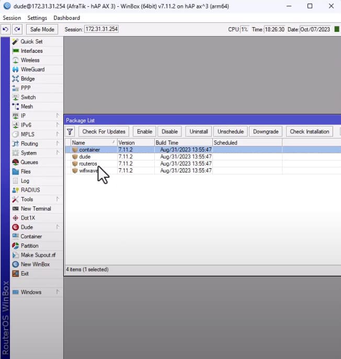
Task: Select the wifiwave package row
Action: click(x=203, y=171)
